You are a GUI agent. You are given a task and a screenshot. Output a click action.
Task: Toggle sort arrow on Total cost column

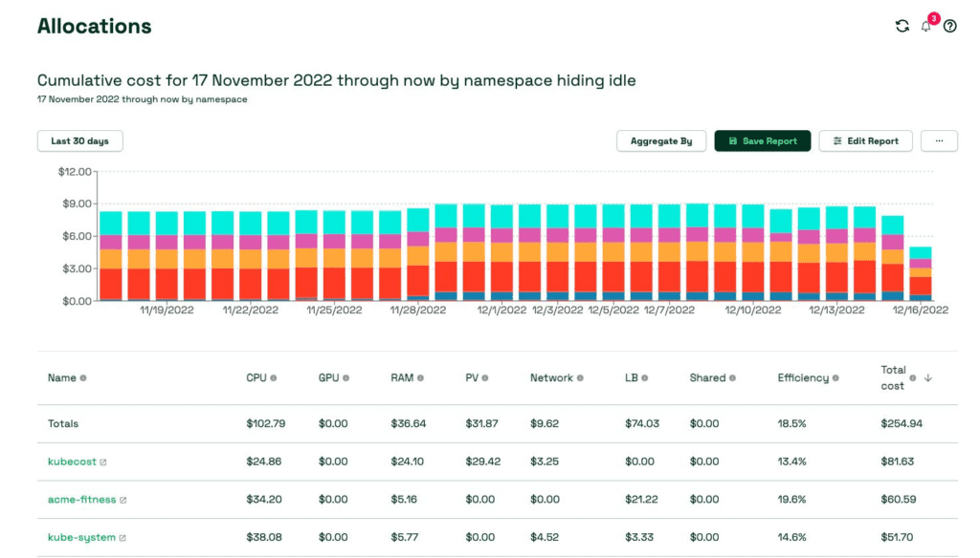(927, 378)
